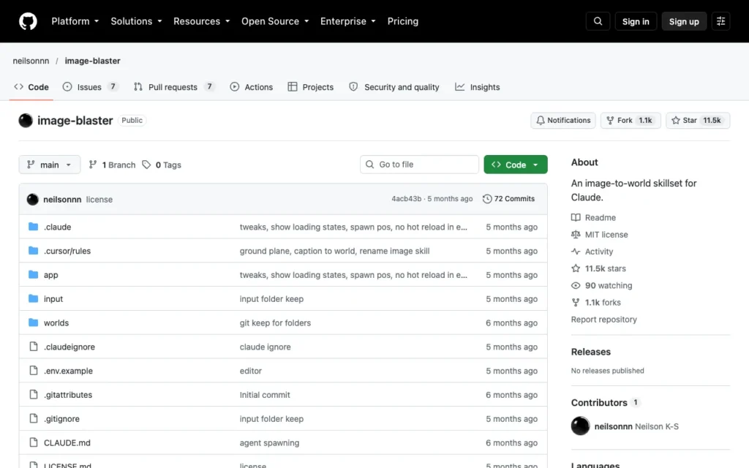Click the contributor avatar of neilsonnn

click(x=580, y=426)
